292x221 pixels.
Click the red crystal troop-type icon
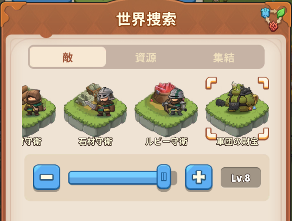coord(273,26)
